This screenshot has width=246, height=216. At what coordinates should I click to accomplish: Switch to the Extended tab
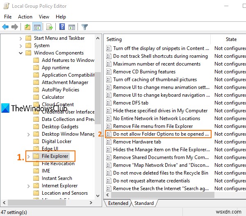[x=118, y=203]
